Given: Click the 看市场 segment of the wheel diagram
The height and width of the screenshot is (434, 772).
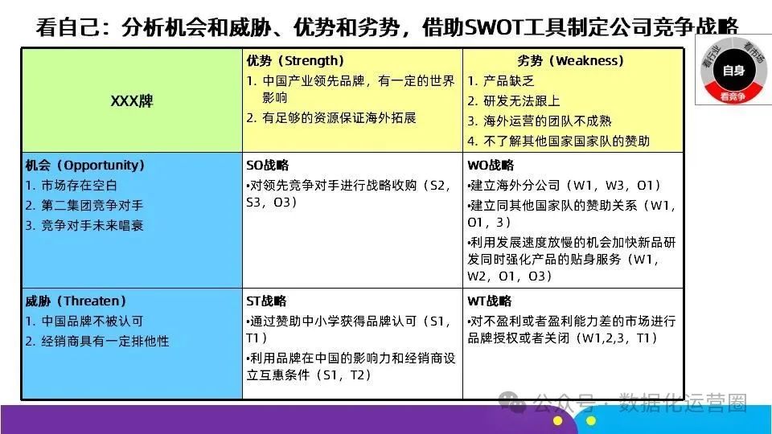Looking at the screenshot, I should coord(755,53).
